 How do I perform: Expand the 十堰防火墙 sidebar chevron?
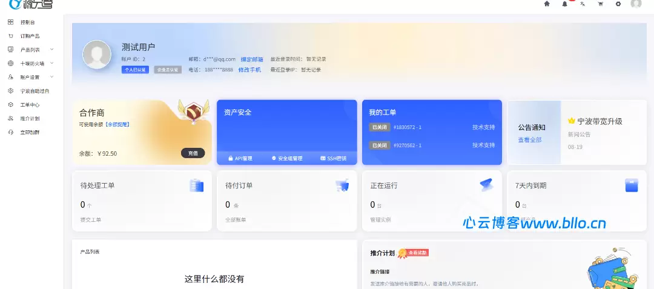tap(51, 64)
